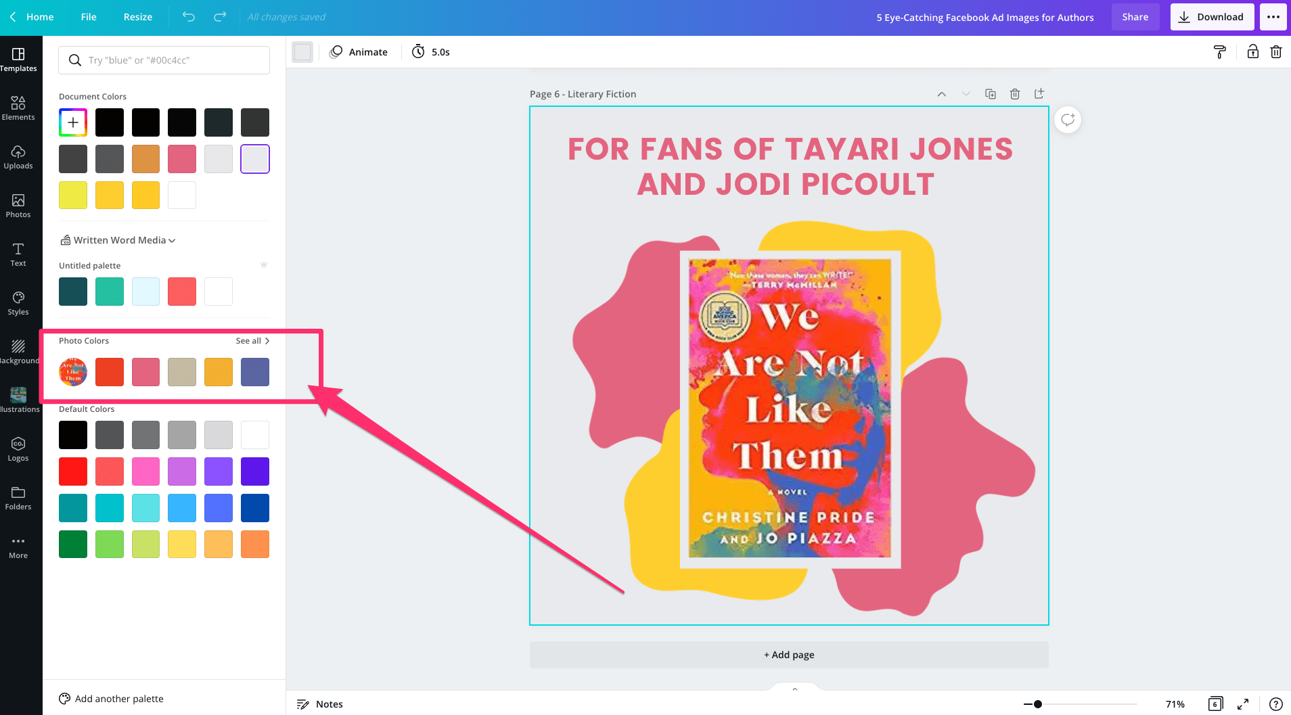Image resolution: width=1291 pixels, height=715 pixels.
Task: Add a comment on the page
Action: (1068, 120)
